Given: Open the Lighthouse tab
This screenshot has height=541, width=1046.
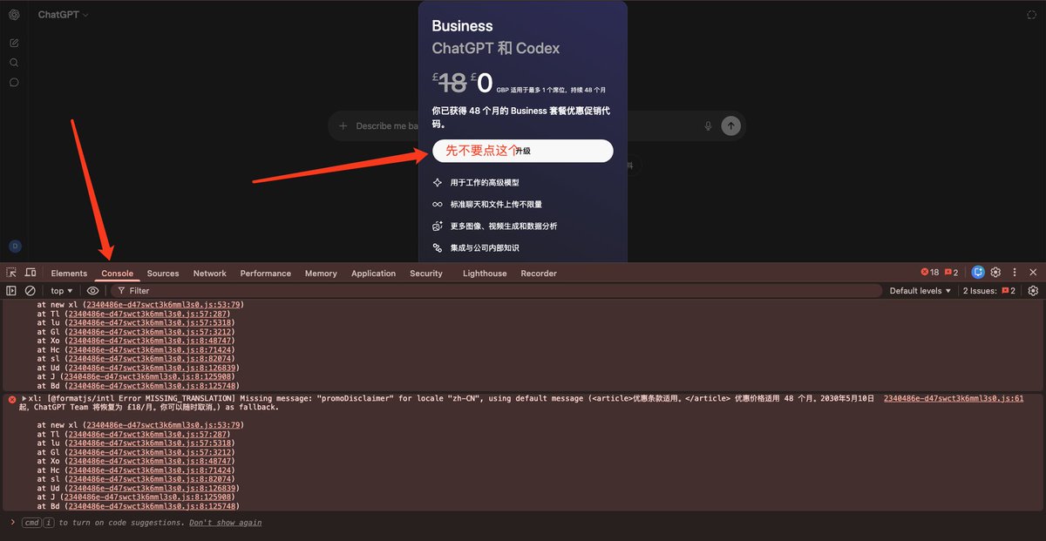Looking at the screenshot, I should coord(485,274).
